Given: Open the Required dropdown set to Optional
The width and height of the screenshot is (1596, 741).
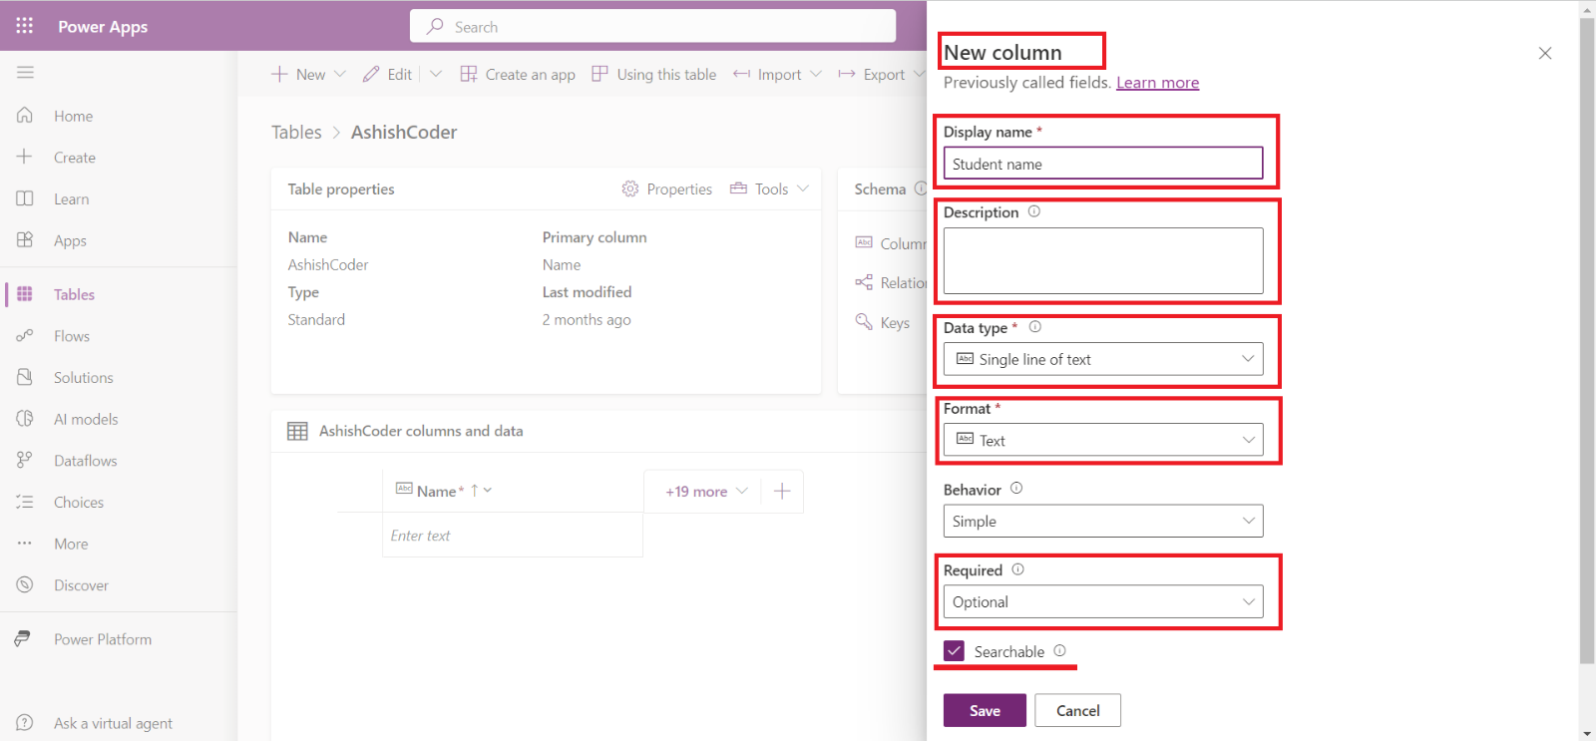Looking at the screenshot, I should pyautogui.click(x=1102, y=601).
